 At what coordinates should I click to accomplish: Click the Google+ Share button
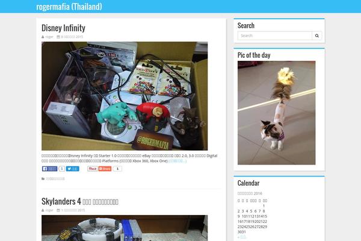[105, 169]
